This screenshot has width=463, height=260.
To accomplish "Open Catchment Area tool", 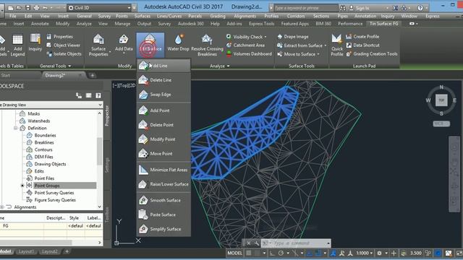I will 245,45.
